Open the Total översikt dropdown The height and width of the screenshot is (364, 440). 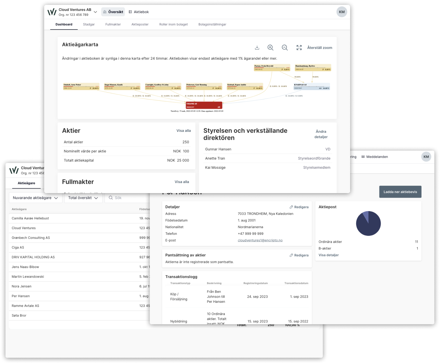click(83, 198)
